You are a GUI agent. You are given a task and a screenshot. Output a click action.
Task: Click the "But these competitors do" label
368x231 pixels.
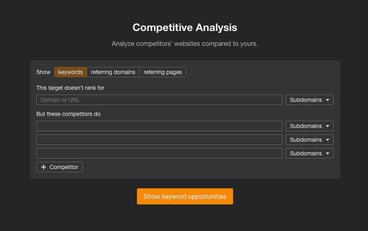tap(68, 114)
